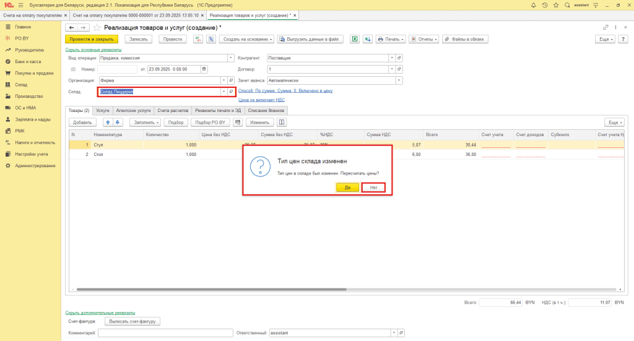Open the Печать dropdown menu
The width and height of the screenshot is (634, 341).
click(x=391, y=39)
